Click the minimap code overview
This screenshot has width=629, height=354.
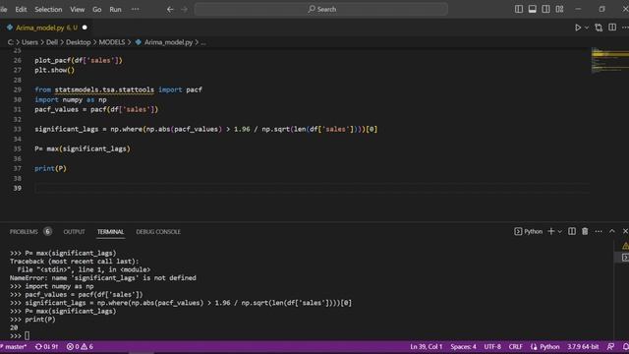coord(610,60)
